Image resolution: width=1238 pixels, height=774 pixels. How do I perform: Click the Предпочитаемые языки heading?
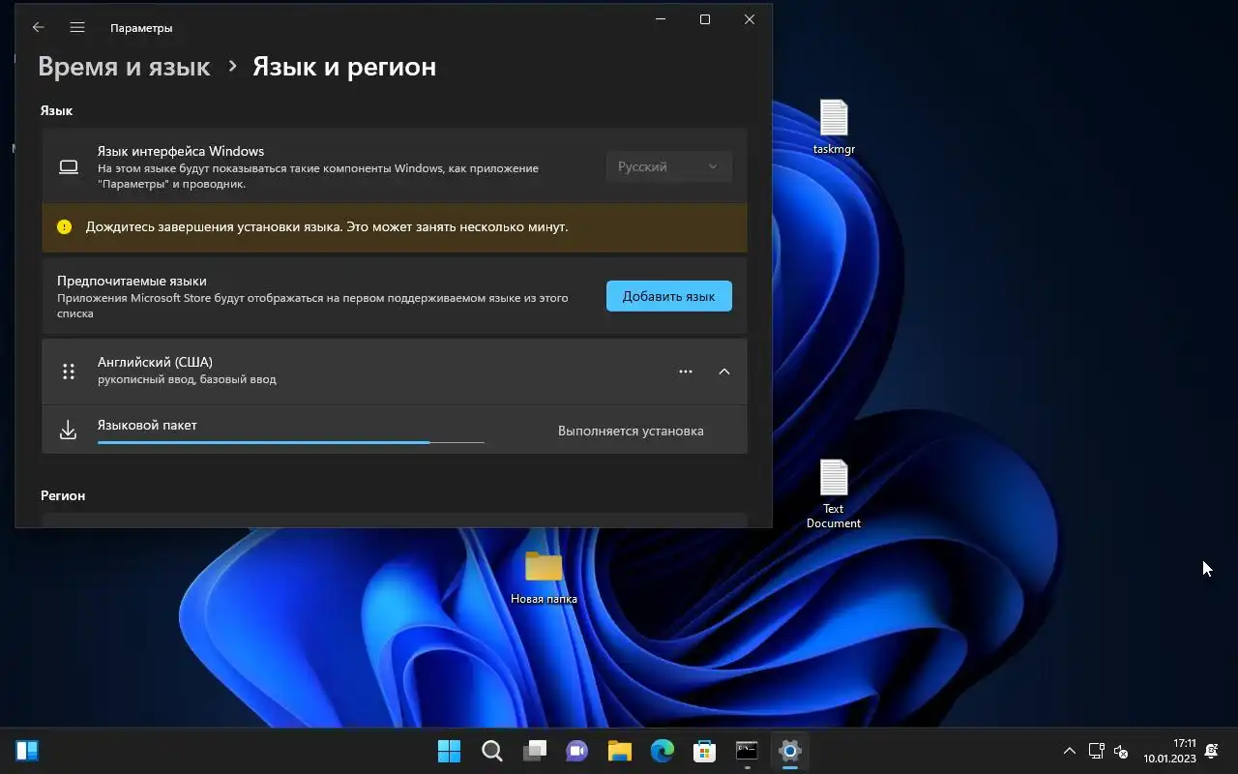pos(132,281)
